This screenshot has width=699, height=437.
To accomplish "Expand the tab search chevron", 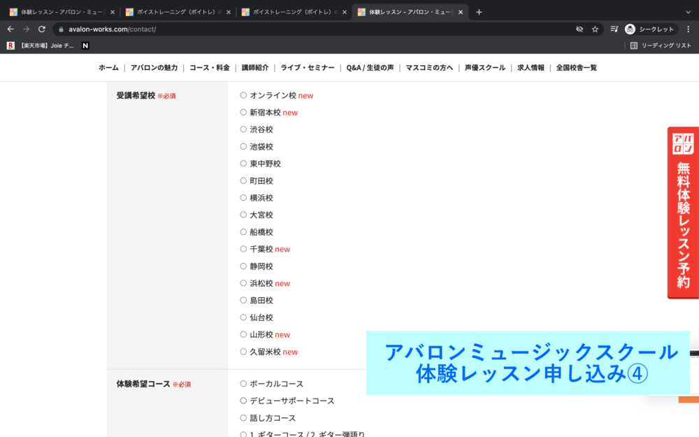I will click(688, 12).
